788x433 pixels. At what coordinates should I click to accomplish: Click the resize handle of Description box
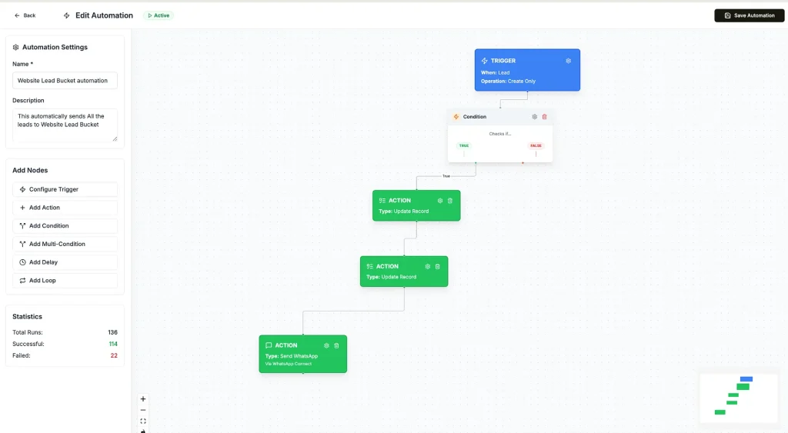tap(115, 138)
